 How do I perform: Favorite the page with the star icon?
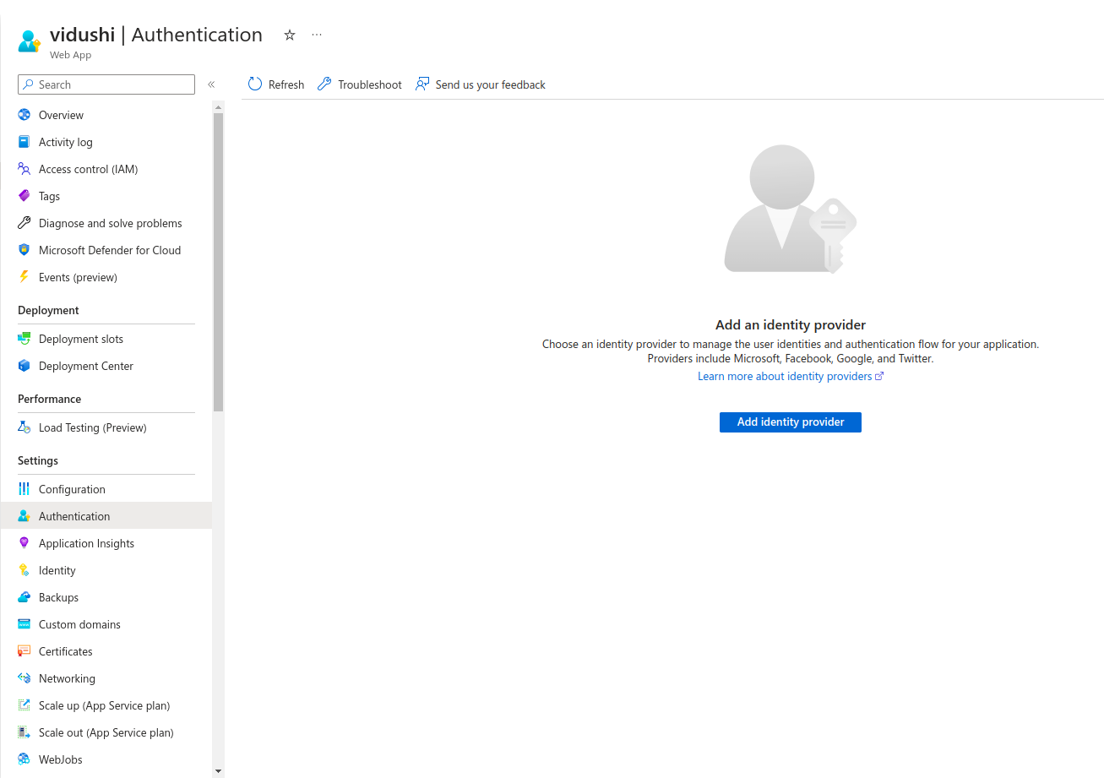290,35
